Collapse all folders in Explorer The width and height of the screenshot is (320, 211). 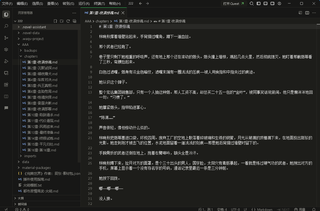coord(75,21)
